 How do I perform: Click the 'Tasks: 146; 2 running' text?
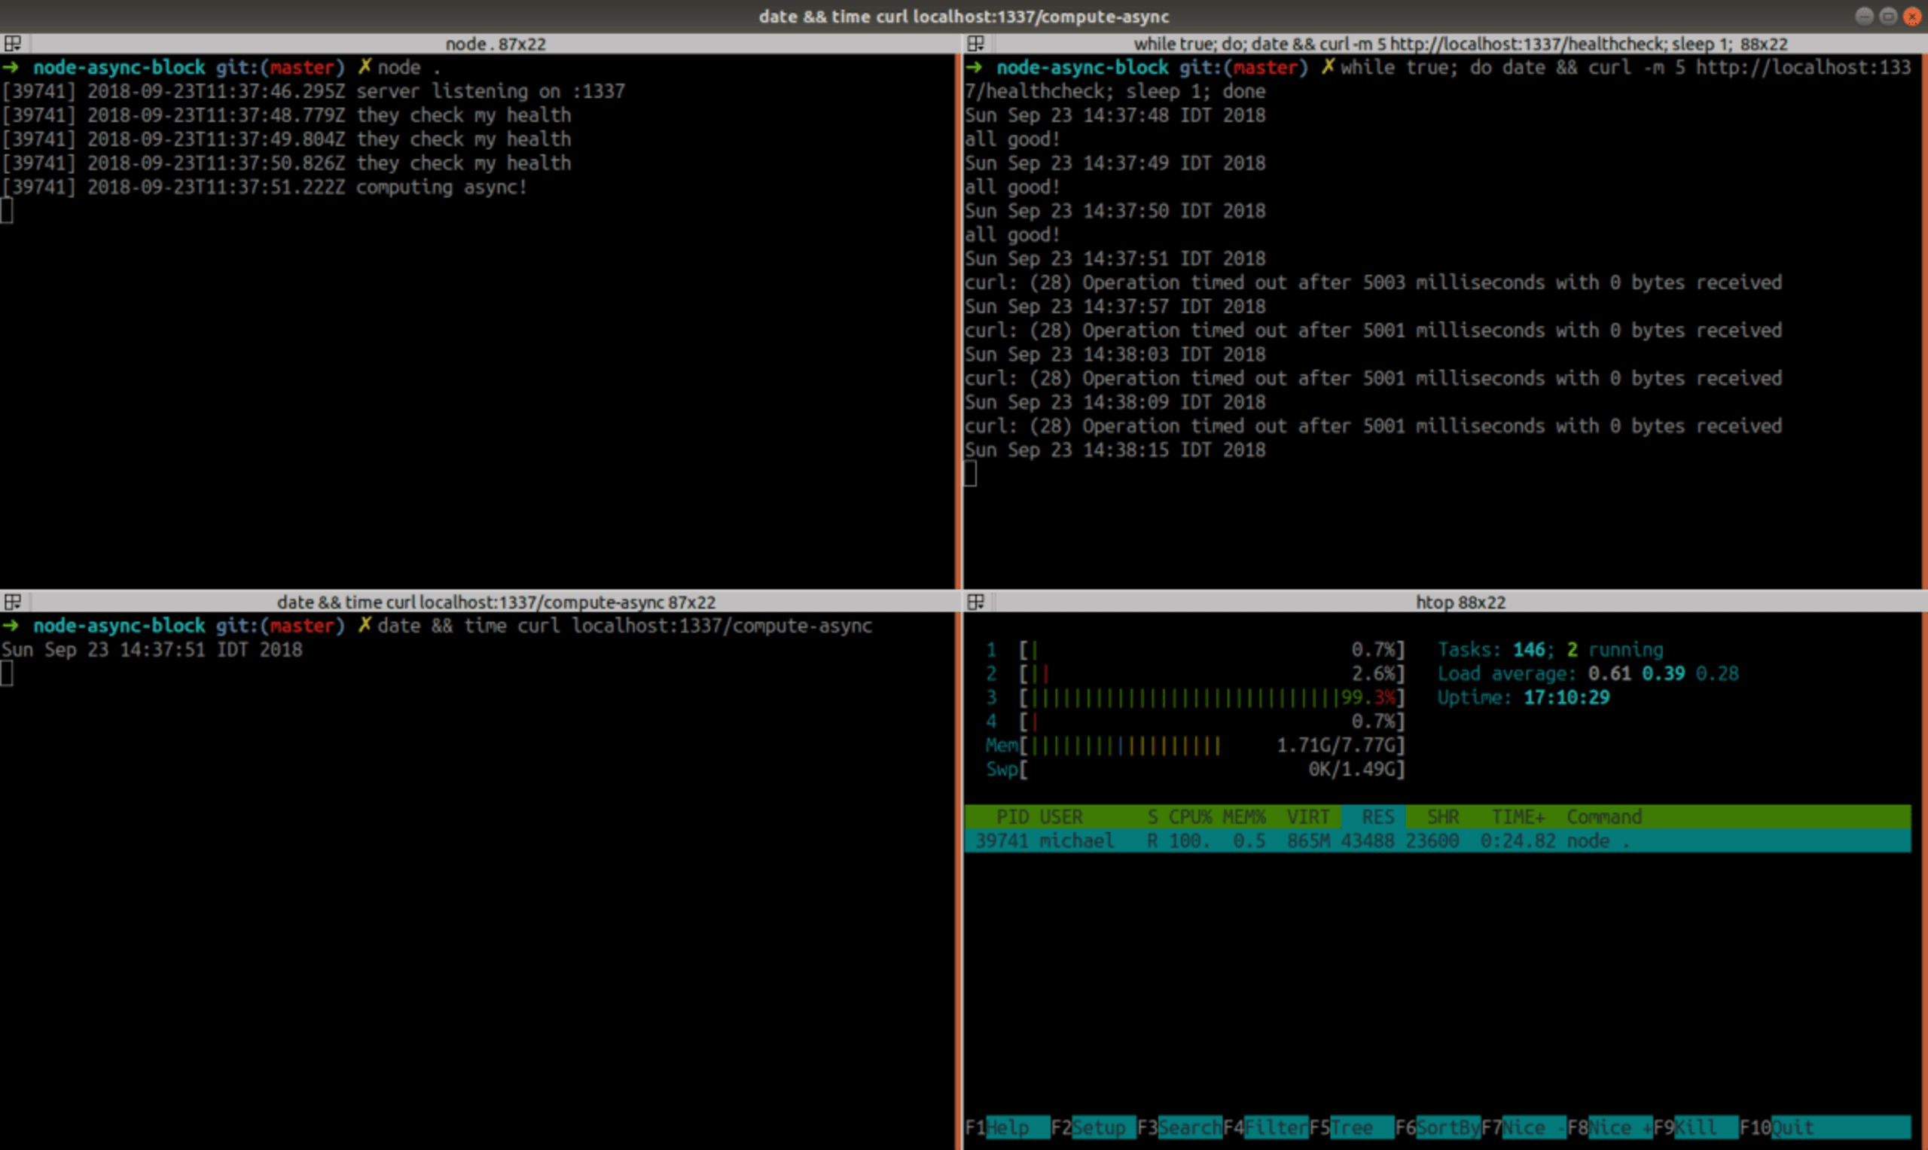(x=1551, y=649)
